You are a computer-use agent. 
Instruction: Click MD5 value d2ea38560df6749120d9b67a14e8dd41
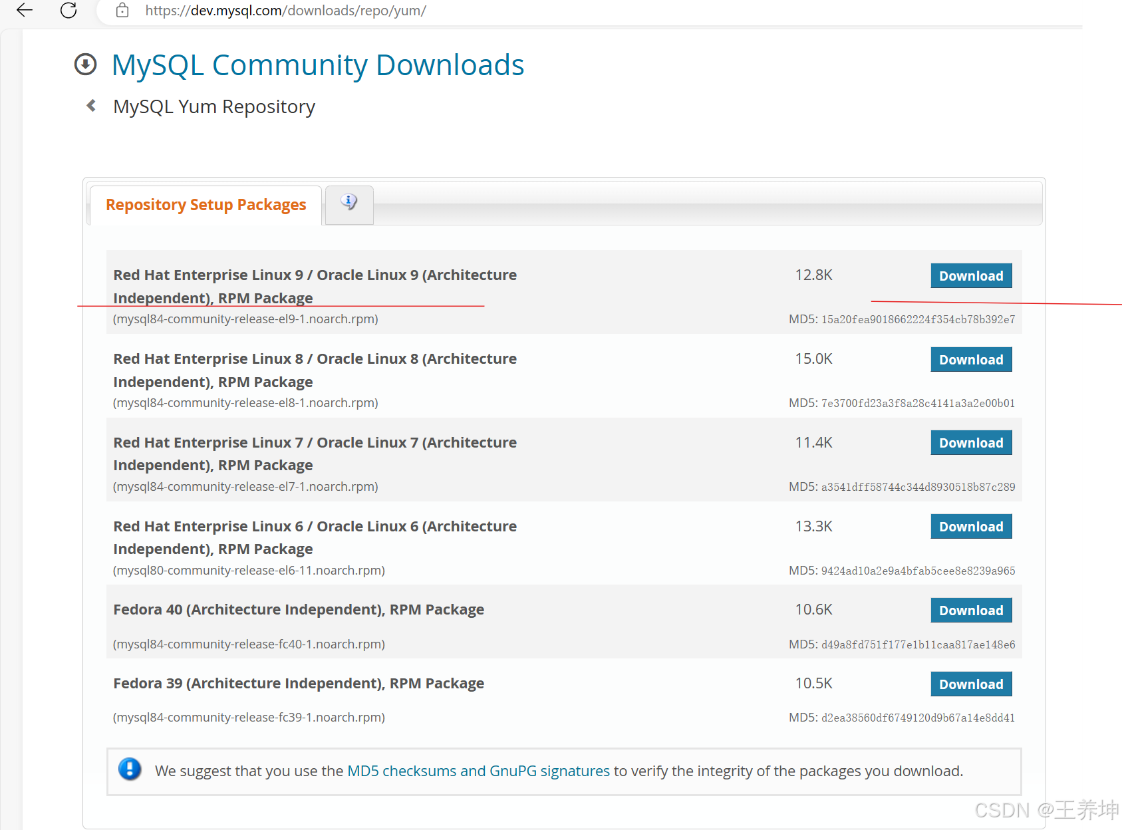point(918,718)
